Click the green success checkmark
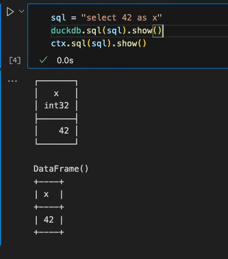Image resolution: width=228 pixels, height=259 pixels. (x=43, y=60)
